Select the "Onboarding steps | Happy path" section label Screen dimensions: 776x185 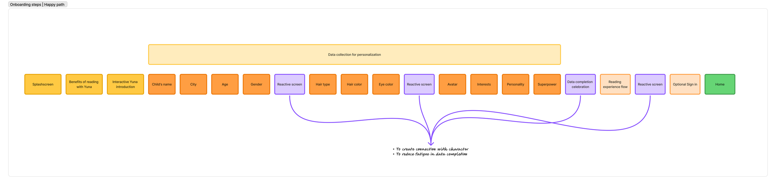[x=38, y=4]
